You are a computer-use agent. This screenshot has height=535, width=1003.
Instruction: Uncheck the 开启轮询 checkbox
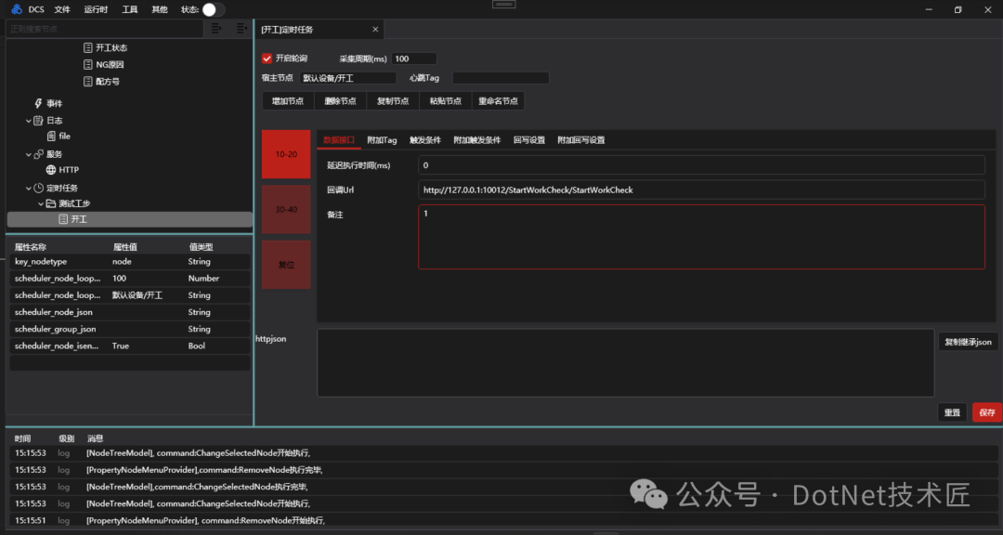click(267, 59)
